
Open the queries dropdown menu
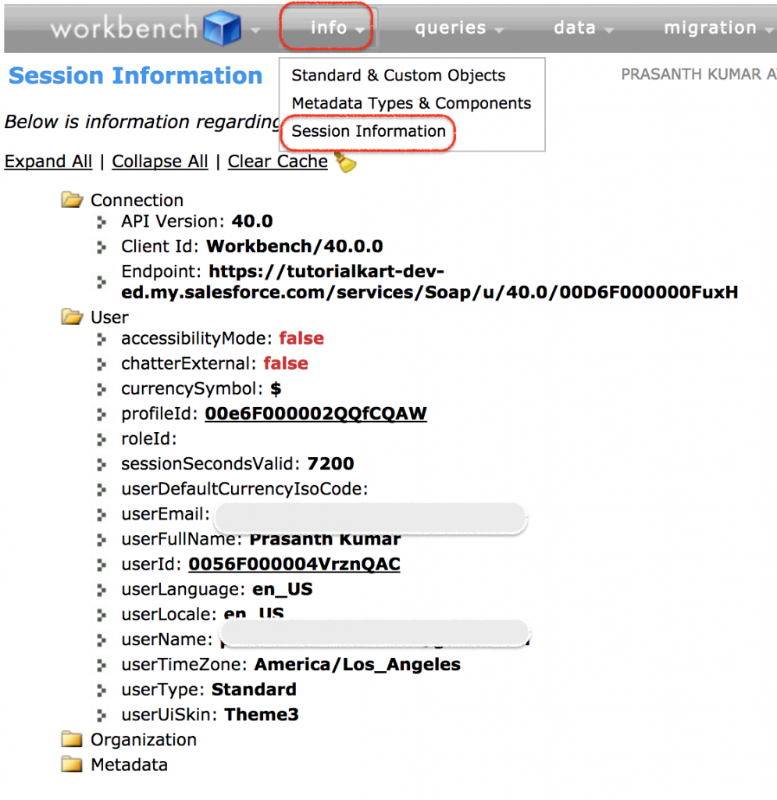[451, 27]
